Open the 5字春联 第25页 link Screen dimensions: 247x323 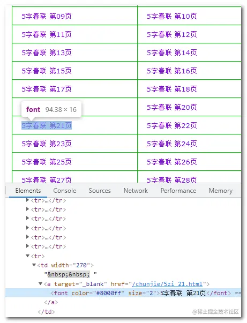point(47,162)
